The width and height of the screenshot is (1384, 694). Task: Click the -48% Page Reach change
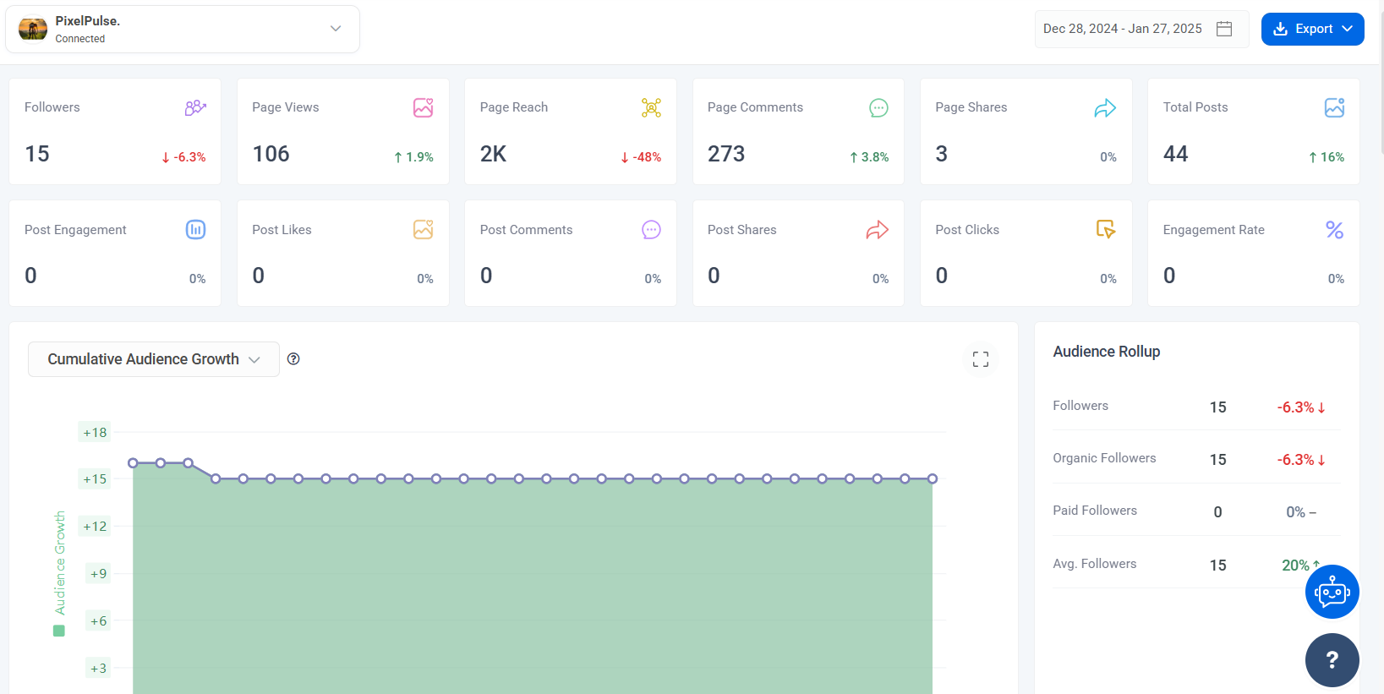tap(641, 157)
